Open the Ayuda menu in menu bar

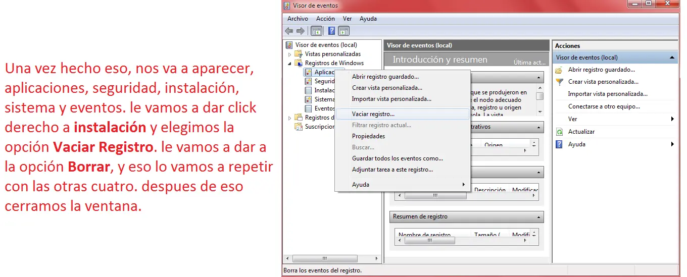point(368,19)
